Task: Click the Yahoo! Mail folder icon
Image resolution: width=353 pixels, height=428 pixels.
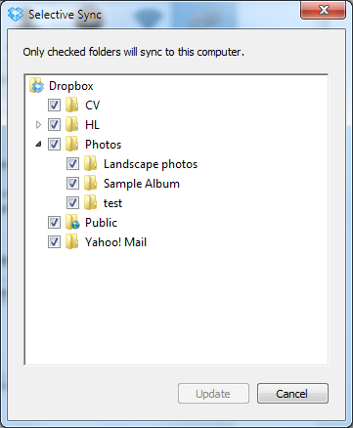Action: click(71, 242)
